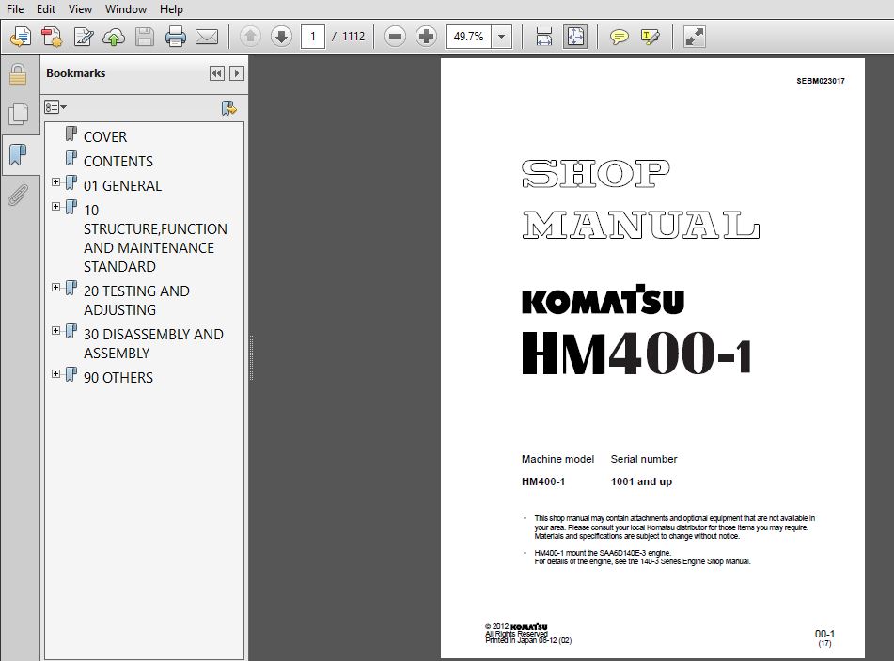Click the page number input field
Viewport: 894px width, 661px height.
click(x=312, y=37)
